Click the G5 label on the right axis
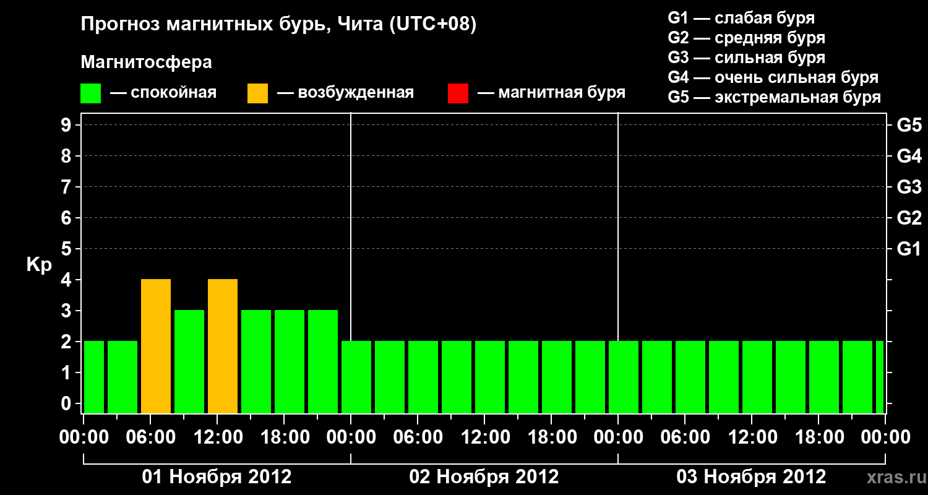This screenshot has height=495, width=928. point(909,126)
